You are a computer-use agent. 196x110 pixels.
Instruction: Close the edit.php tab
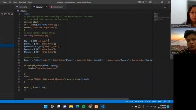click(47, 7)
